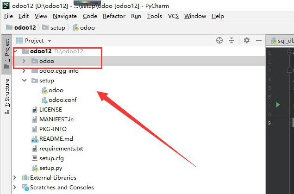Click the setup breadcrumb in navigation bar
Screen dimensions: 294x194
(x=57, y=28)
